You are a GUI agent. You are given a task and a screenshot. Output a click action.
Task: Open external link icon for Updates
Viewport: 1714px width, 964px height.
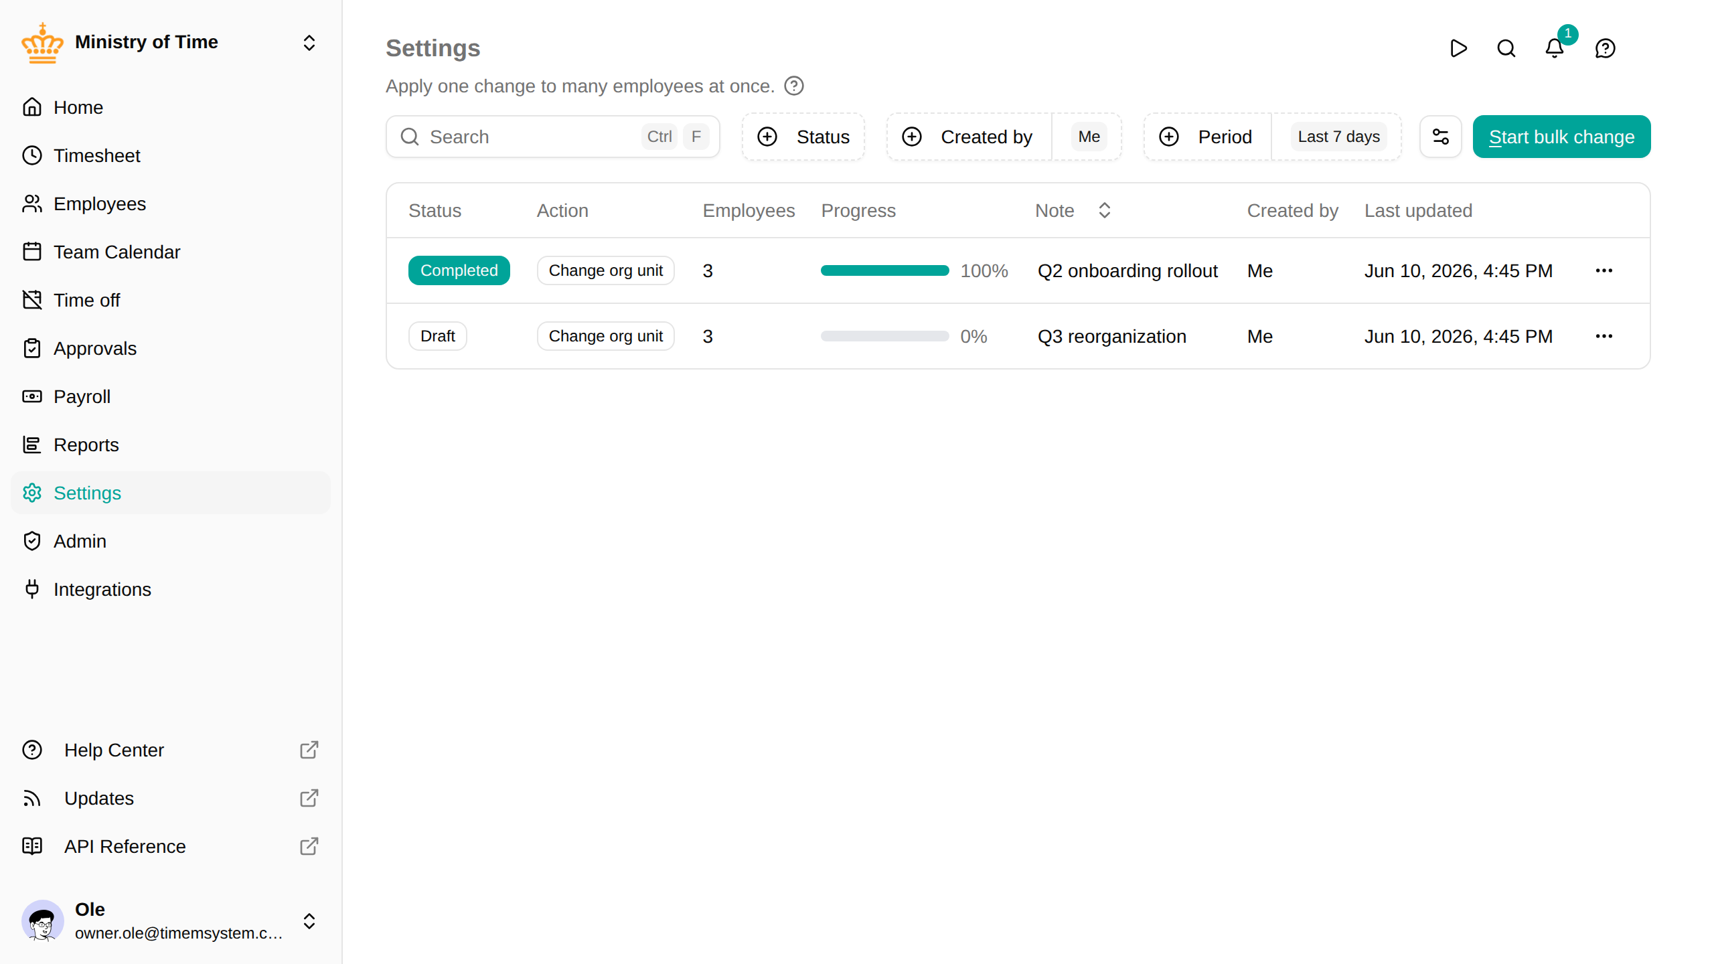(309, 798)
